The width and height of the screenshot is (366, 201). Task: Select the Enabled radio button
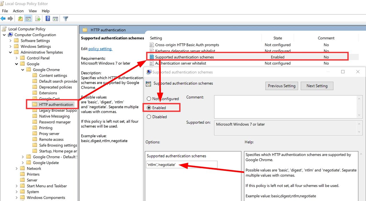pos(149,108)
